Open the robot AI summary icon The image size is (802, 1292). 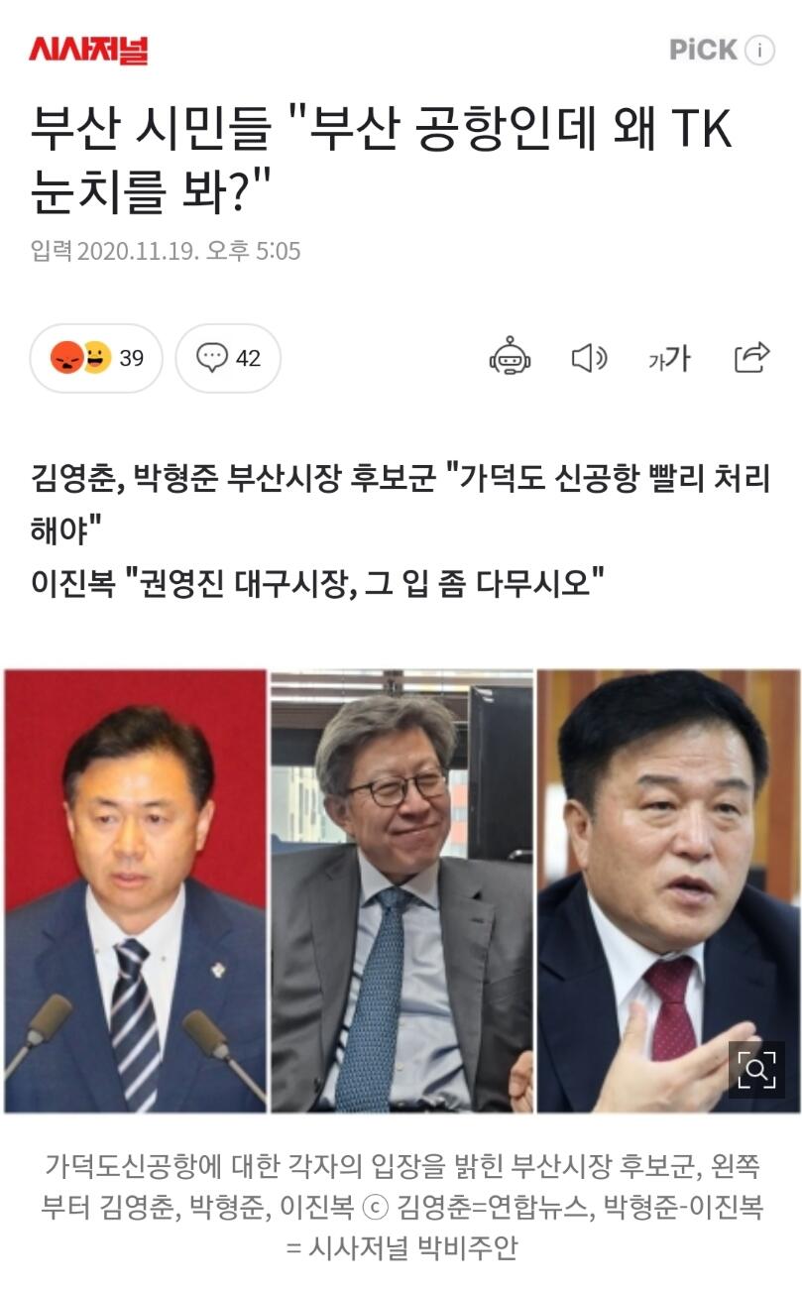click(511, 357)
